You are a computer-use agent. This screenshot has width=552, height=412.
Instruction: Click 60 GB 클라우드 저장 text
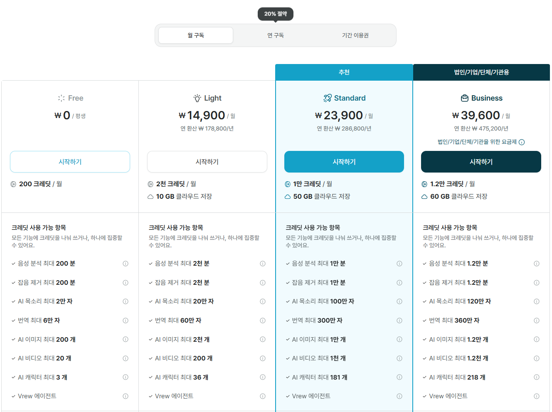point(458,196)
